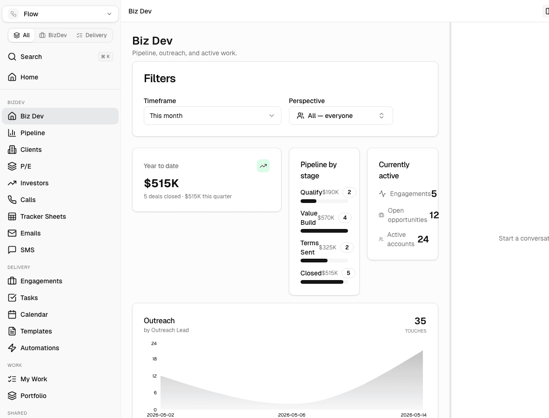Select the All view tab
The image size is (549, 418).
tap(22, 35)
